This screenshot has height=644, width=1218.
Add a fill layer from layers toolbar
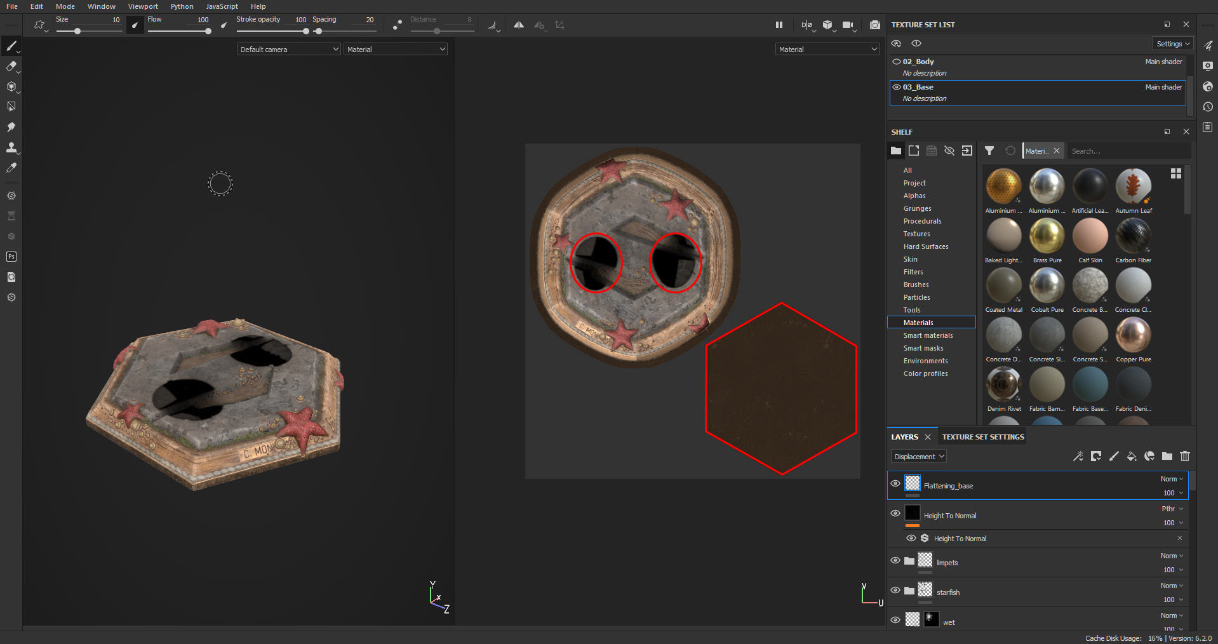pyautogui.click(x=1131, y=456)
